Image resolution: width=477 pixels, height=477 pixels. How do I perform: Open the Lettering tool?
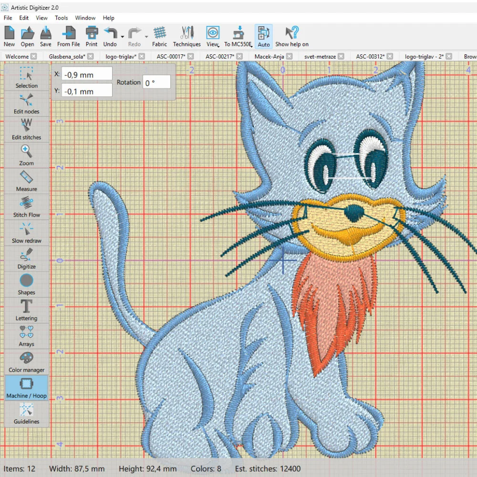tap(26, 310)
